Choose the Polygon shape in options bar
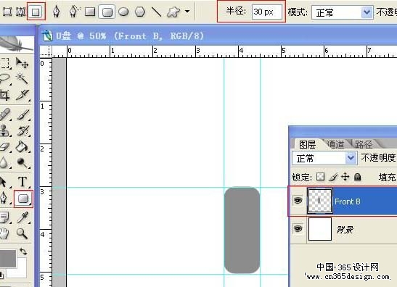The width and height of the screenshot is (397, 287). [x=140, y=12]
